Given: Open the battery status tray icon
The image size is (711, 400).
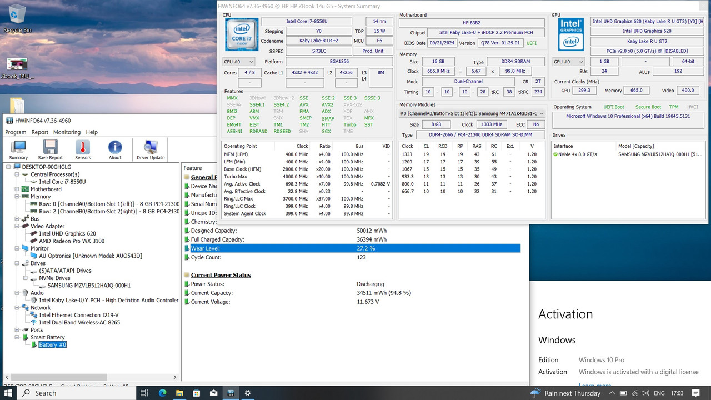Looking at the screenshot, I should [x=623, y=393].
